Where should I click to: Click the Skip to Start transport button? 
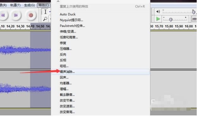[x=3, y=15]
